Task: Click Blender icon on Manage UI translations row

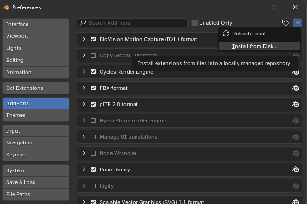Action: pyautogui.click(x=295, y=137)
